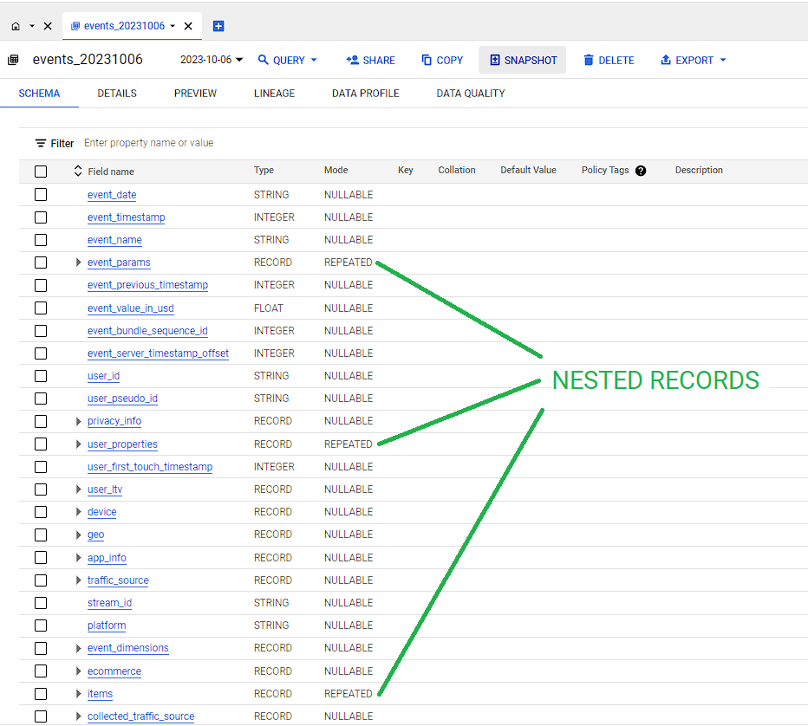The height and width of the screenshot is (726, 808).
Task: Close the home tab
Action: point(48,26)
